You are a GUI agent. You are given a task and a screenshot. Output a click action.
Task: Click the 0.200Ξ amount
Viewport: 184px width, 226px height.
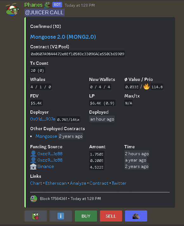click(97, 161)
